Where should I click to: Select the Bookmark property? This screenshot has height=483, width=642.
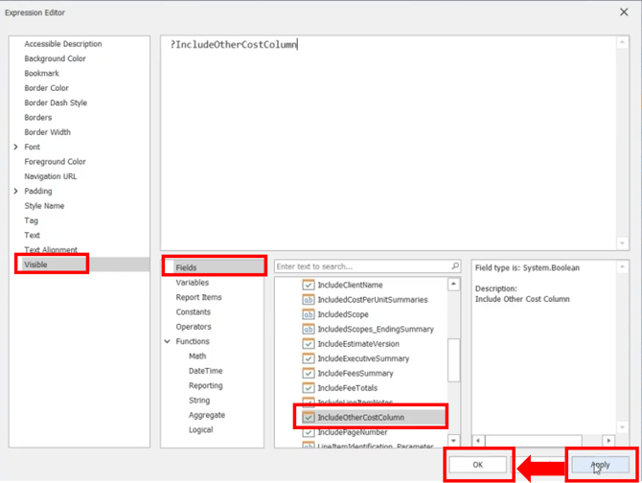[41, 73]
